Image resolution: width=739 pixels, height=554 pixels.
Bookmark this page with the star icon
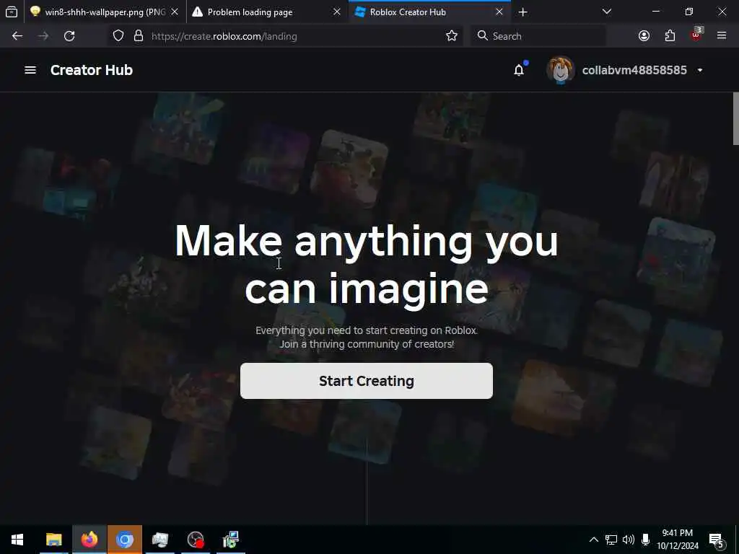pos(452,36)
